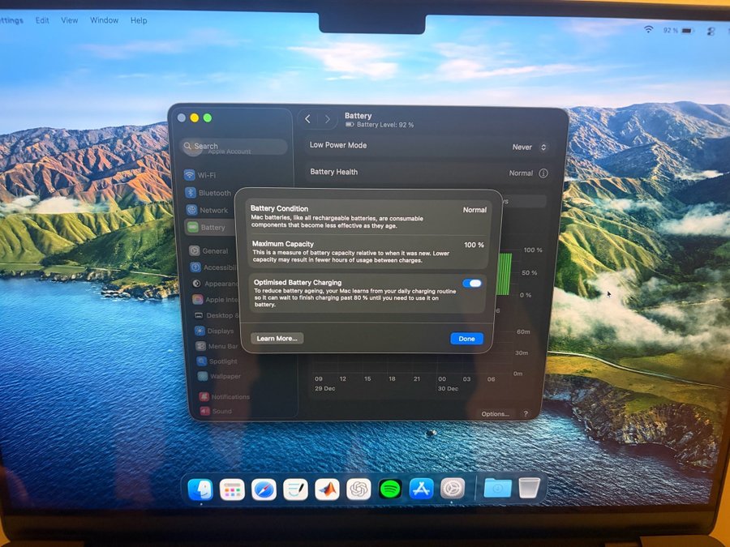This screenshot has height=547, width=730.
Task: Click the search field in the sidebar
Action: (235, 147)
